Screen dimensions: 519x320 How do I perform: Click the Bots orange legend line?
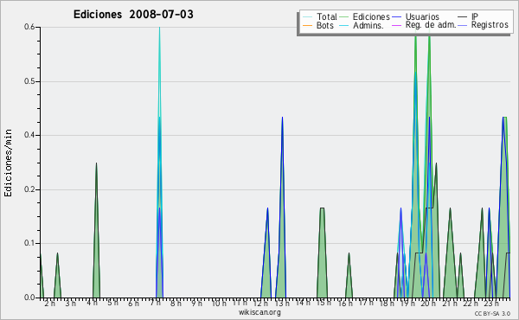point(307,25)
